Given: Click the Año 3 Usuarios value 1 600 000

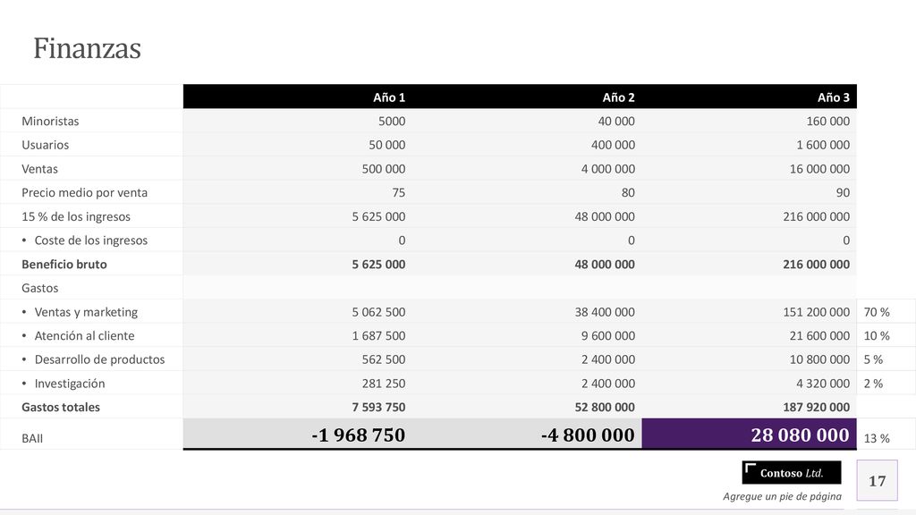Looking at the screenshot, I should 823,145.
